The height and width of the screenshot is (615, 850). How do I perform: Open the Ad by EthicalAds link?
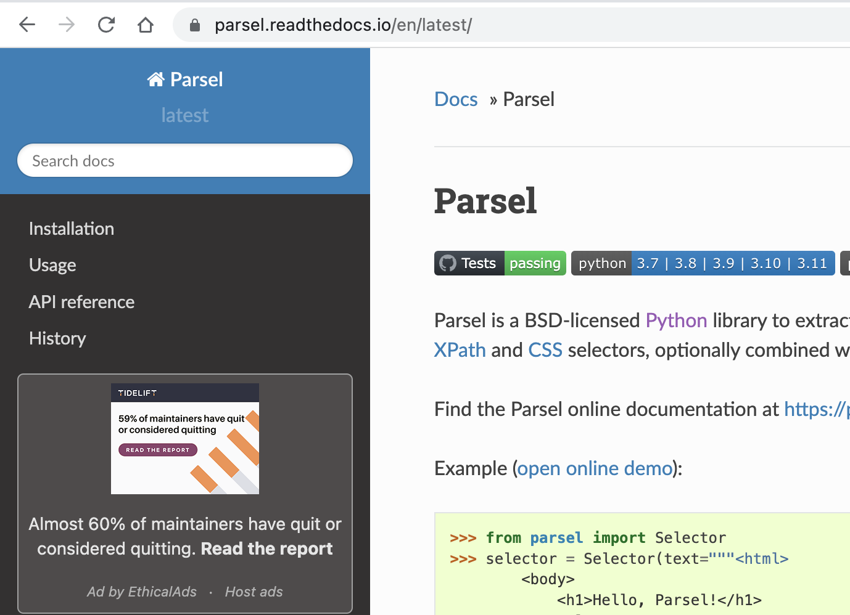click(x=142, y=592)
